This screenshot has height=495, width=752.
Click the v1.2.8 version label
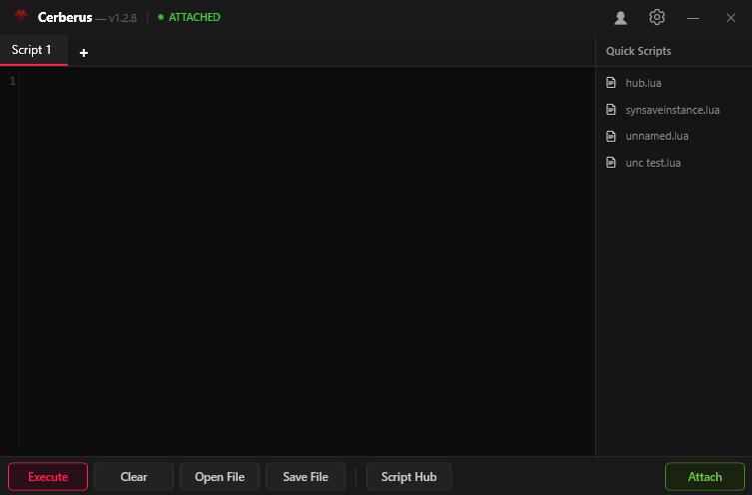122,18
